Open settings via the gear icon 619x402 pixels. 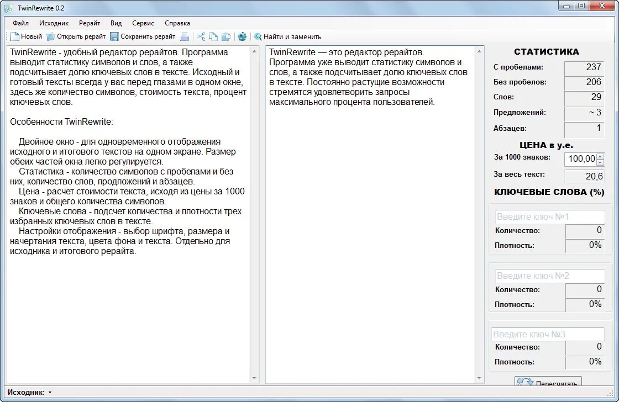coord(242,36)
